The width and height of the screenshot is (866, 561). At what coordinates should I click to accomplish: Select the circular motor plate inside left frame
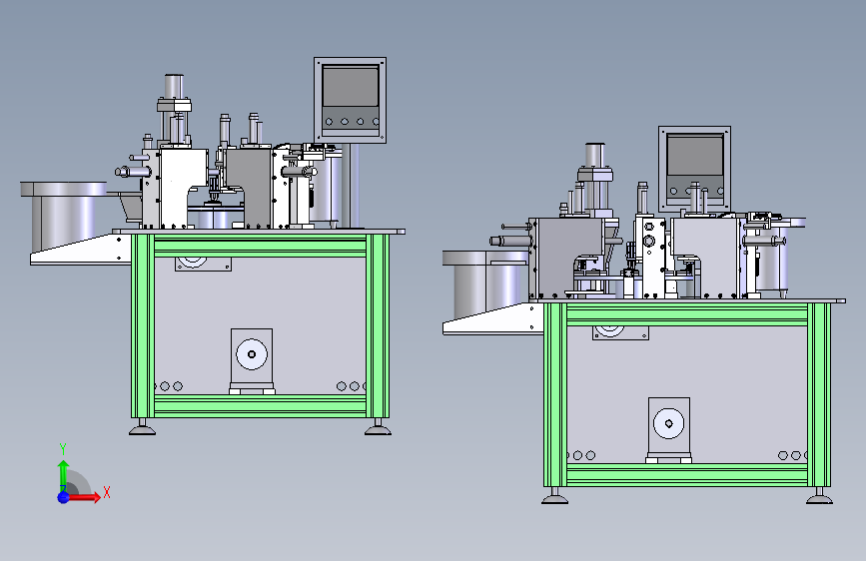click(x=252, y=354)
